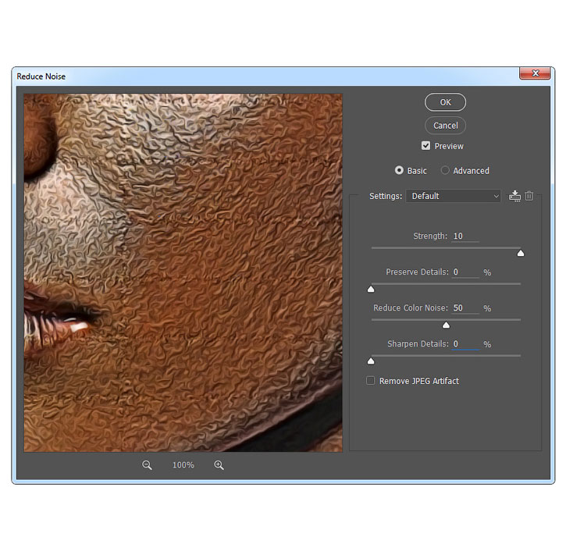Click the OK button
566x551 pixels.
(445, 102)
